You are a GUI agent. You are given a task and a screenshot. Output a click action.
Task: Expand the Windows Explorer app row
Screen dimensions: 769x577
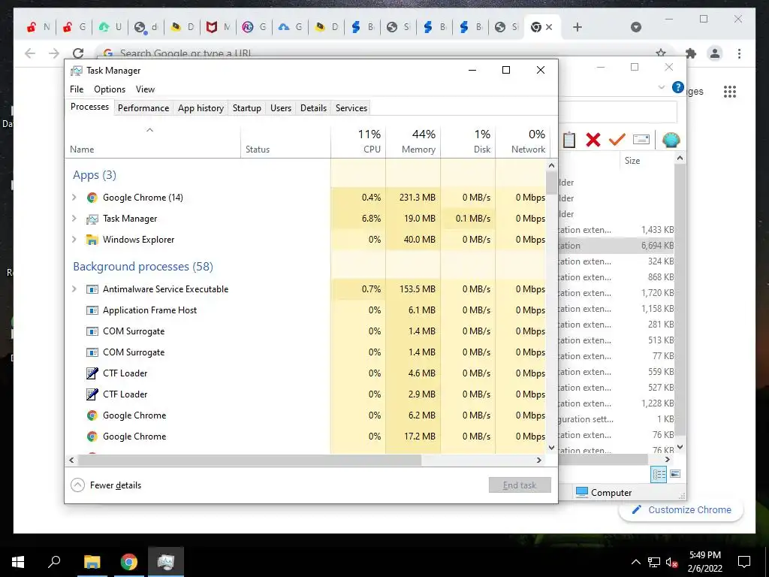[74, 240]
